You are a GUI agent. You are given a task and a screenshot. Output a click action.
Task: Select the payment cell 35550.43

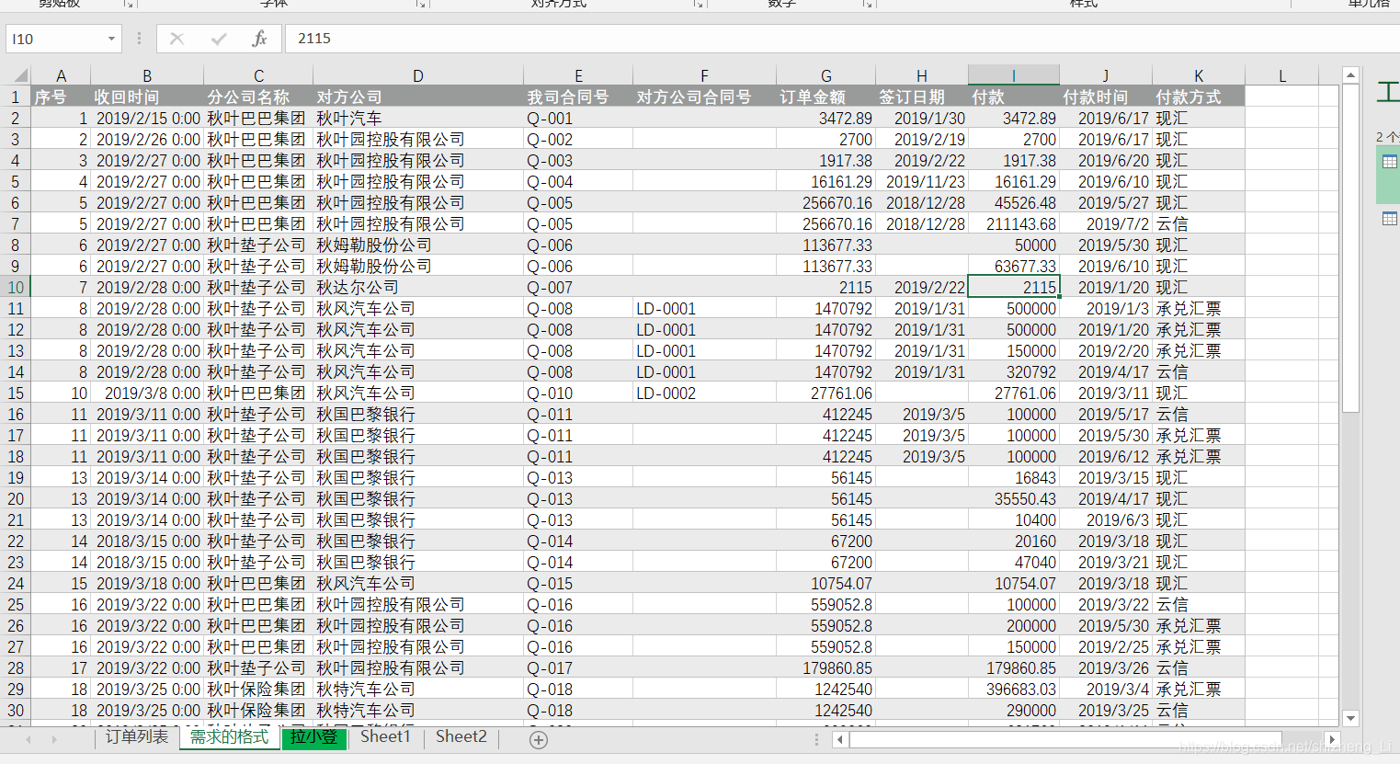[x=1014, y=498]
